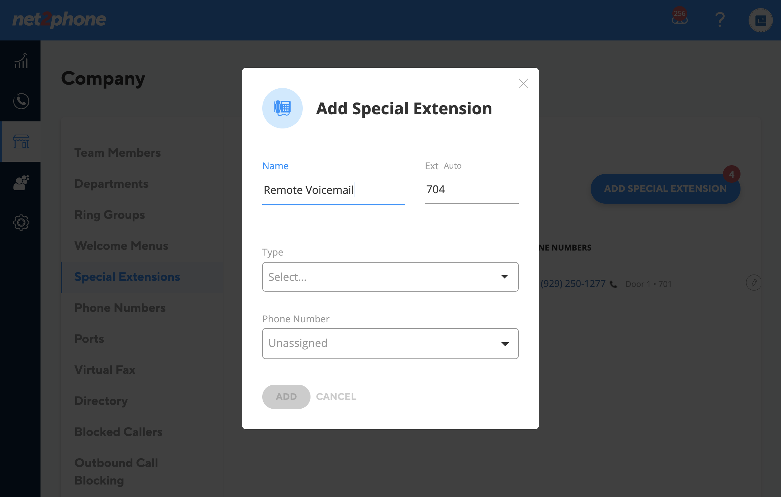Open the help question mark icon
781x497 pixels.
[720, 20]
